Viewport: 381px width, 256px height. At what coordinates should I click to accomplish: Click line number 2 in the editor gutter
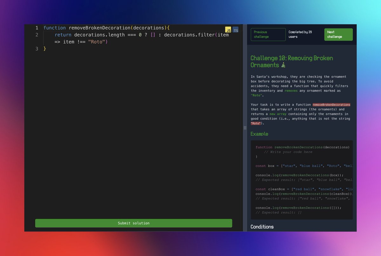[37, 35]
